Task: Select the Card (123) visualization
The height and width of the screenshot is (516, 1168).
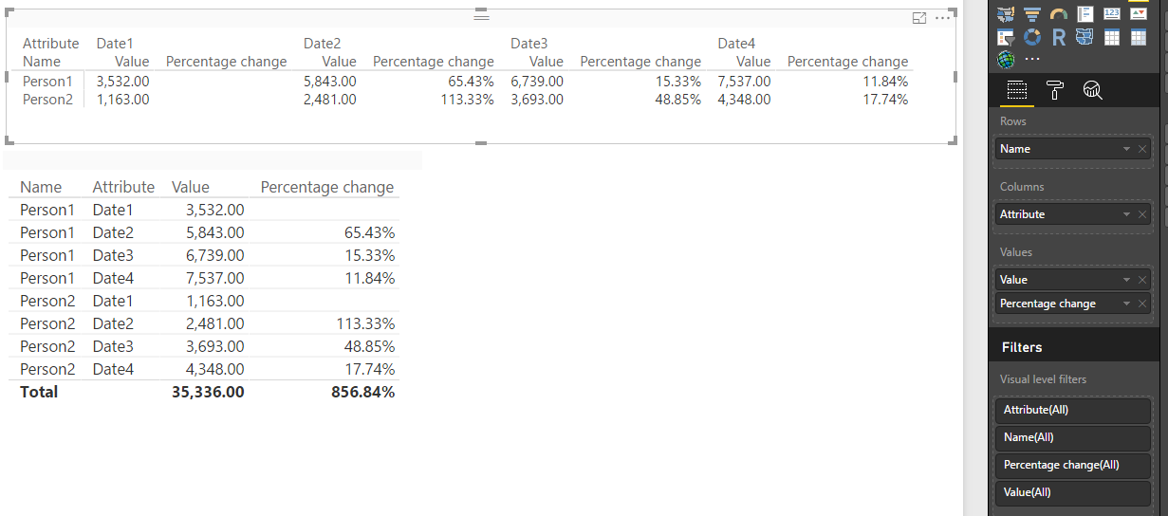Action: pos(1112,13)
